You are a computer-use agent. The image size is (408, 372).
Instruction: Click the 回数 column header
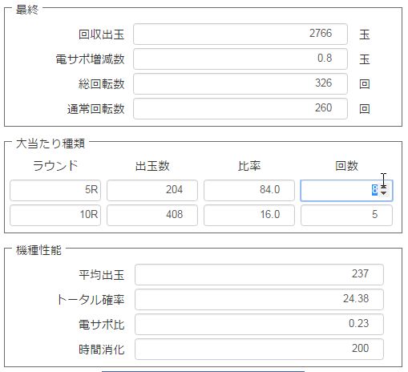tap(346, 166)
